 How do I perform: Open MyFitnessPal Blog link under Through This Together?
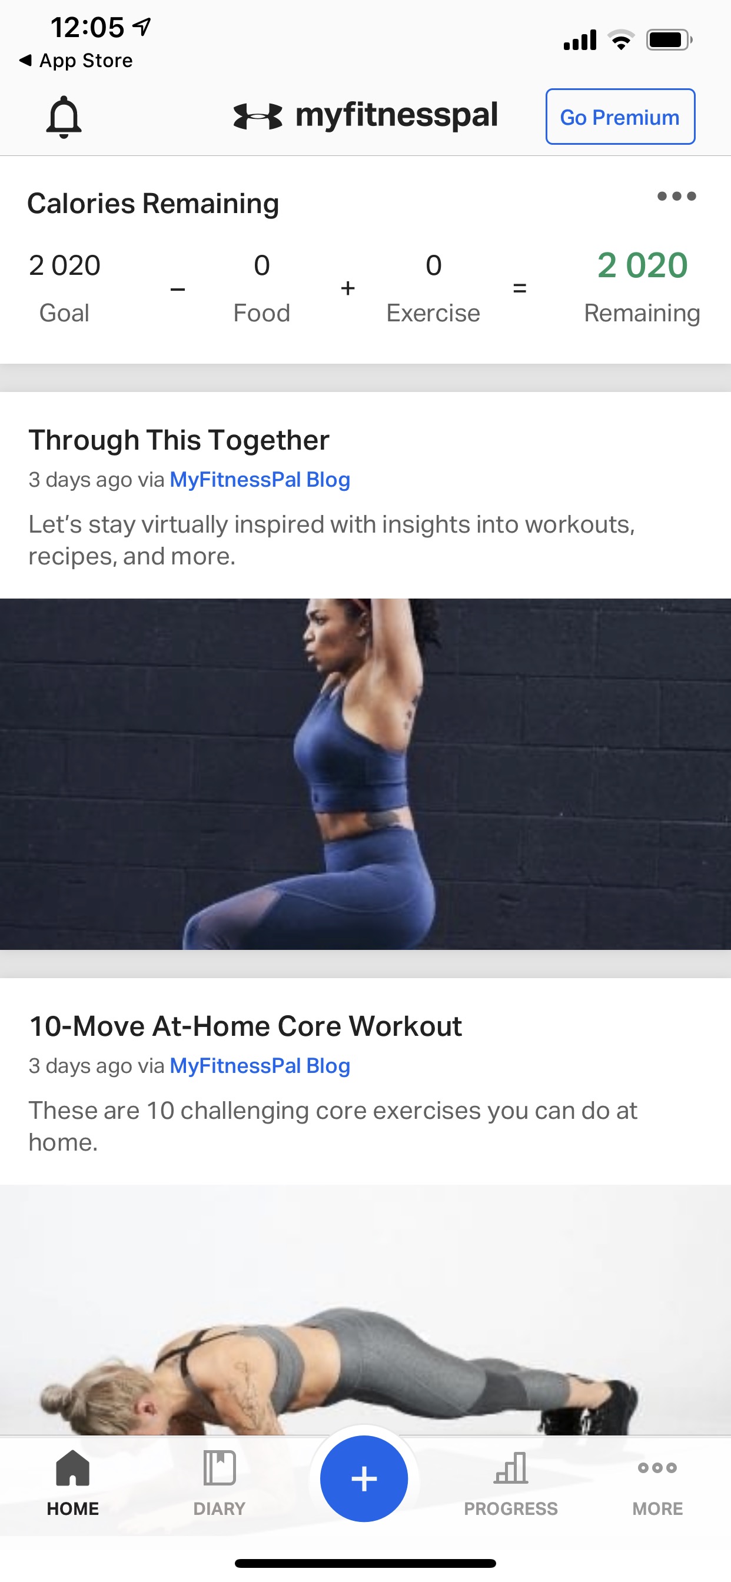click(x=260, y=480)
